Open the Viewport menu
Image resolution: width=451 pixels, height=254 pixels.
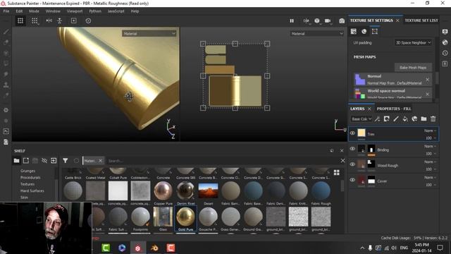click(x=75, y=11)
